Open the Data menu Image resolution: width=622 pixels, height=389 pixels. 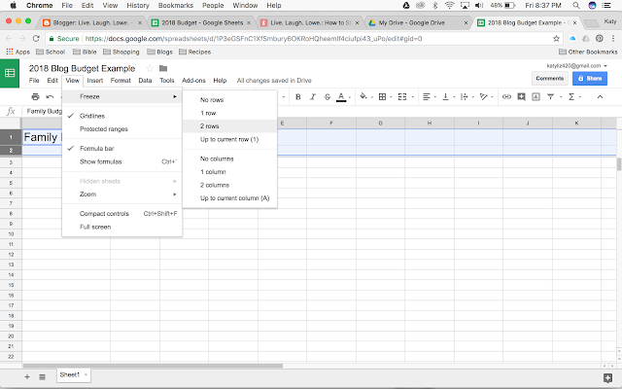click(145, 81)
